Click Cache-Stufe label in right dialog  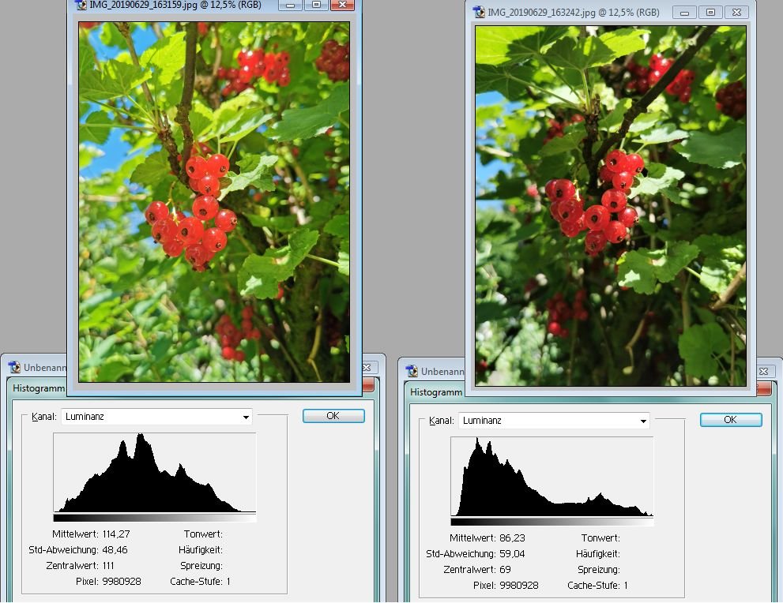click(593, 586)
